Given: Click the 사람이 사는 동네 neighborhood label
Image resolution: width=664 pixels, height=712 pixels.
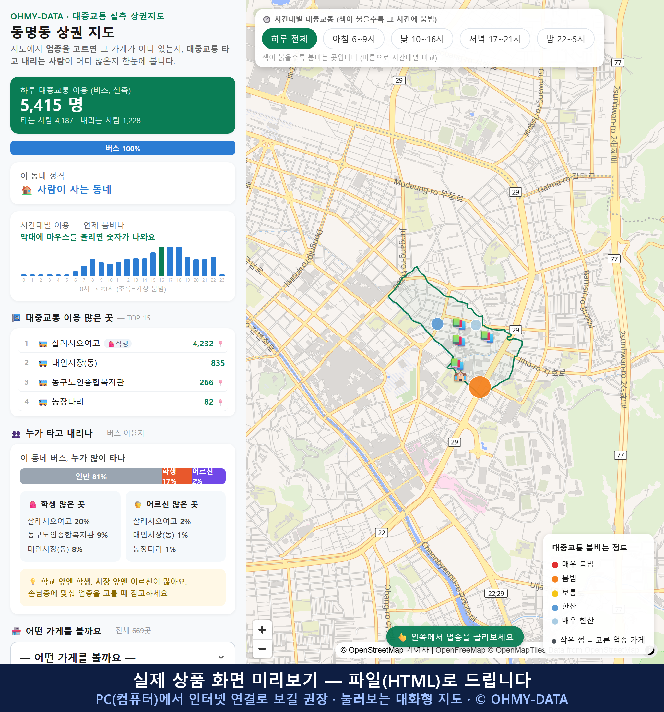Looking at the screenshot, I should tap(74, 189).
